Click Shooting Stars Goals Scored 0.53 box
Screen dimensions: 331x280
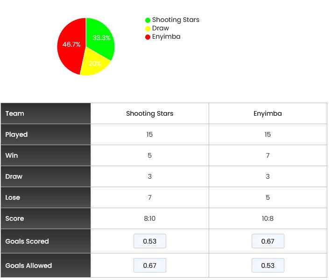point(150,241)
